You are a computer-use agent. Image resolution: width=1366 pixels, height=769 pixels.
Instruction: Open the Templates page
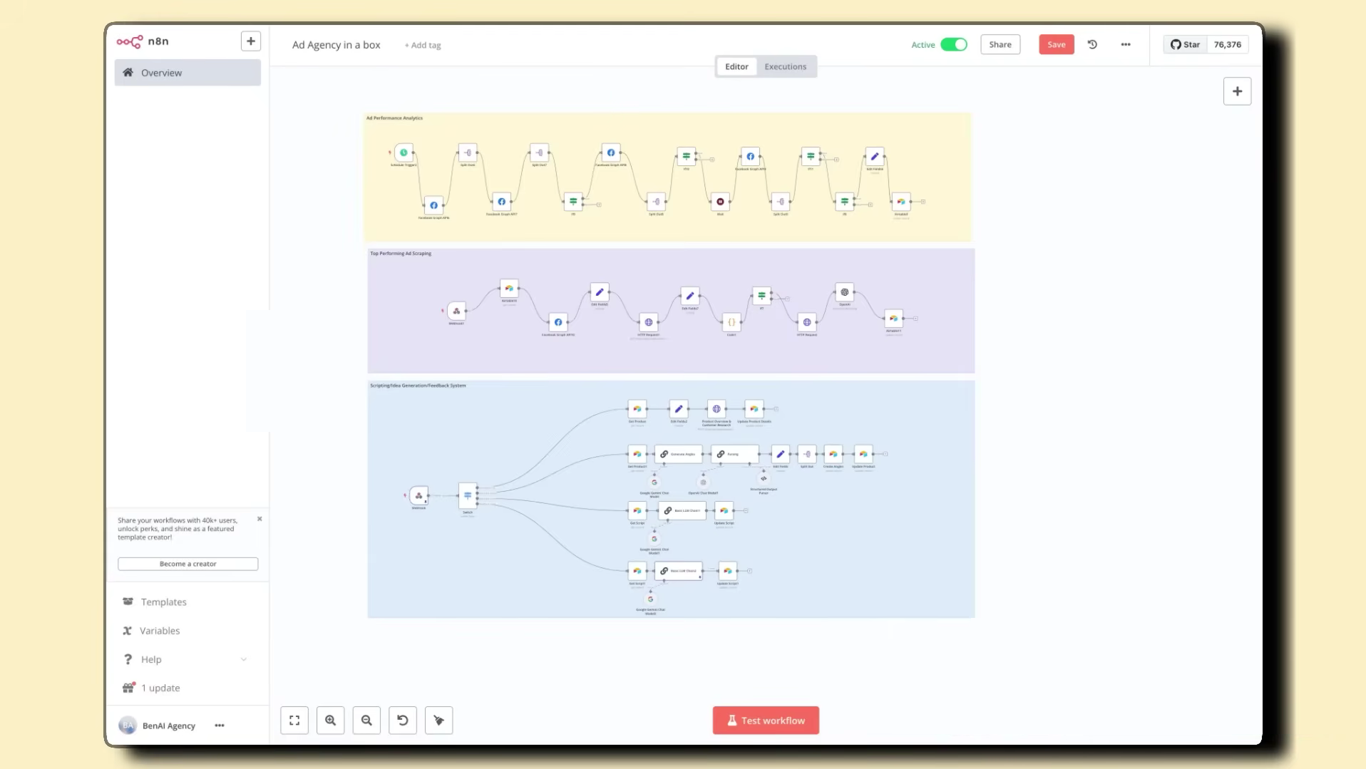coord(163,602)
